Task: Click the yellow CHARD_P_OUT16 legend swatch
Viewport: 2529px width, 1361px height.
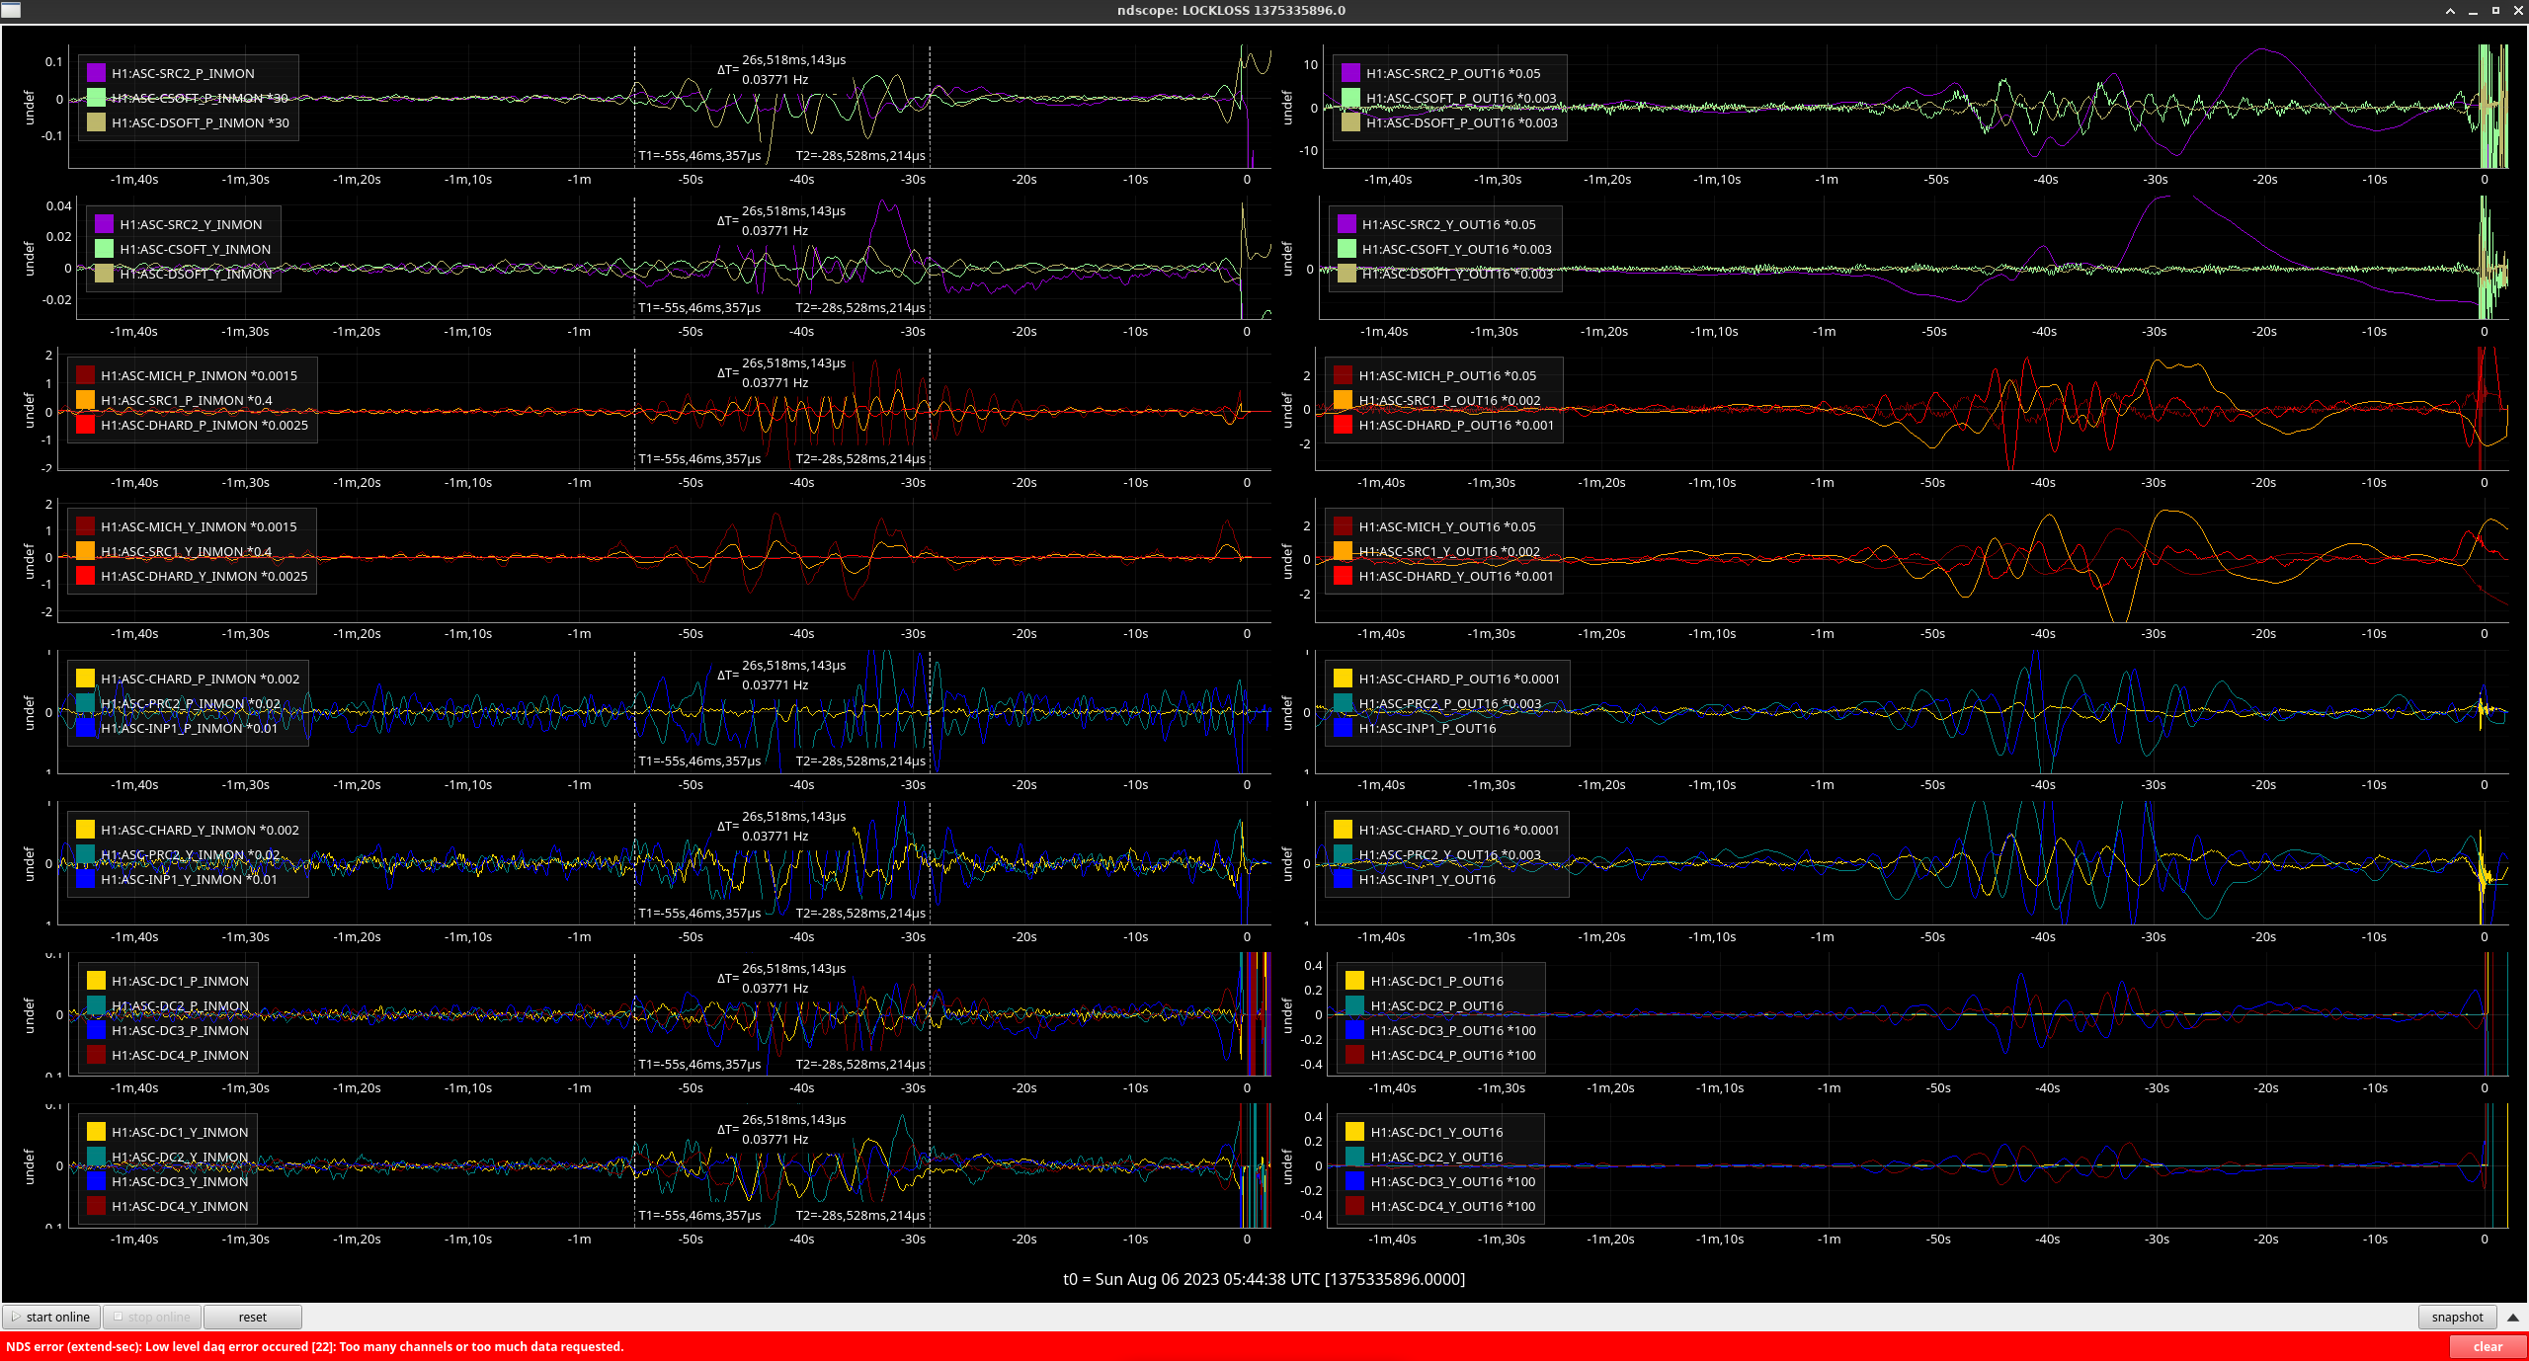Action: point(1343,679)
